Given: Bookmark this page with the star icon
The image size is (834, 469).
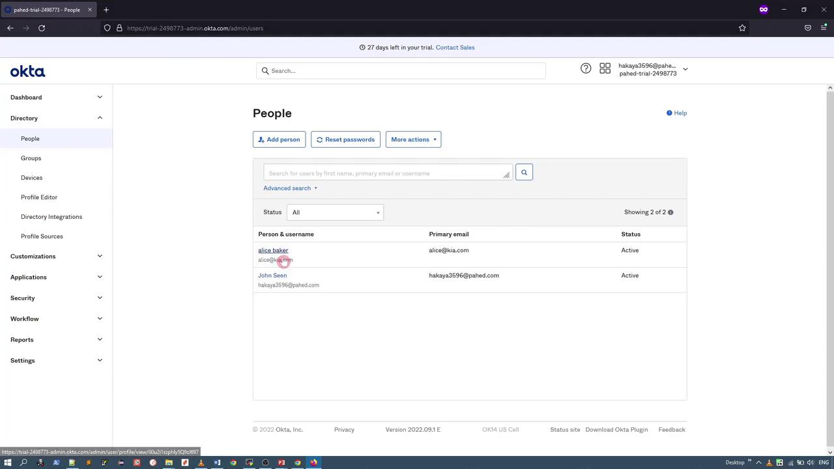Looking at the screenshot, I should pyautogui.click(x=742, y=28).
